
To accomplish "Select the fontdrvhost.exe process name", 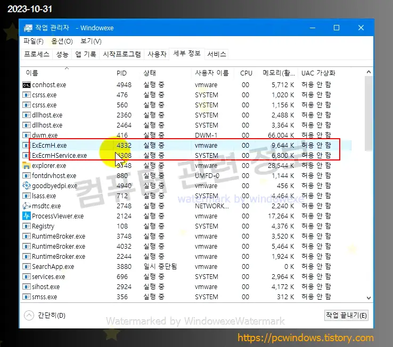I will [x=54, y=176].
